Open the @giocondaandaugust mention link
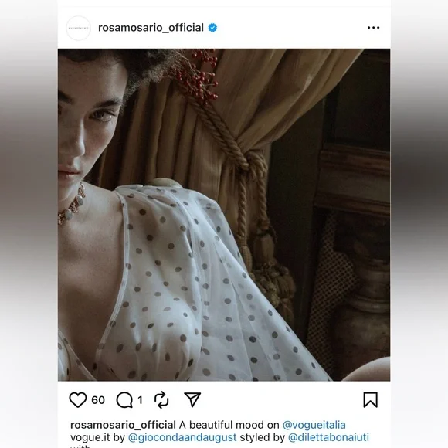 tap(182, 437)
